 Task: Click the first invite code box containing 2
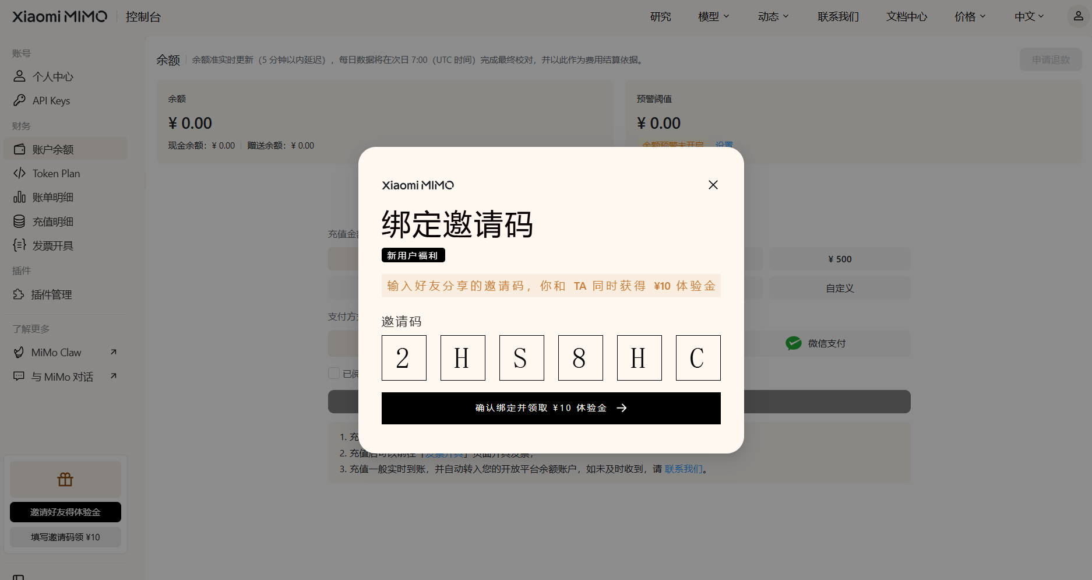click(404, 358)
